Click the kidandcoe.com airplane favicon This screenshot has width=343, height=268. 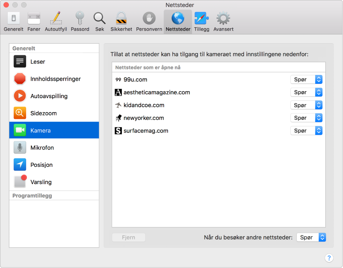(118, 105)
